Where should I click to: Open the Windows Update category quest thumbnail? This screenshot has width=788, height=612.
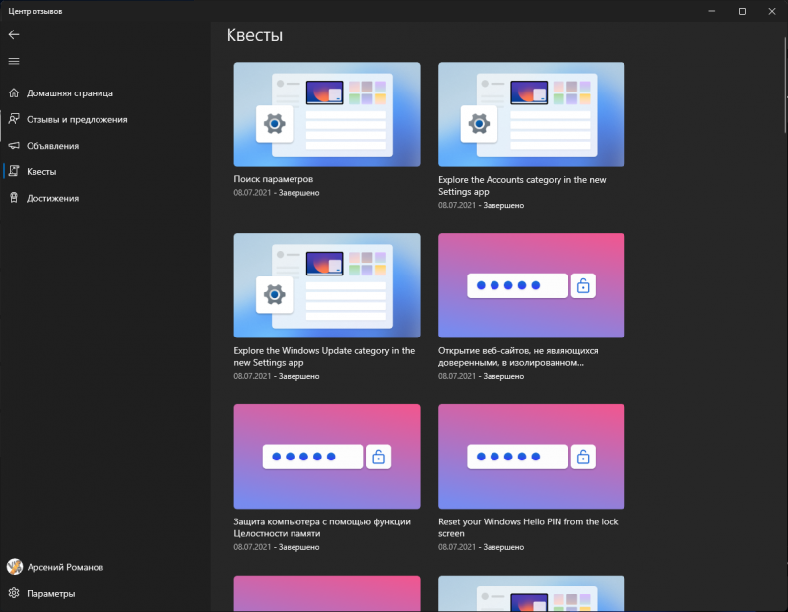327,285
